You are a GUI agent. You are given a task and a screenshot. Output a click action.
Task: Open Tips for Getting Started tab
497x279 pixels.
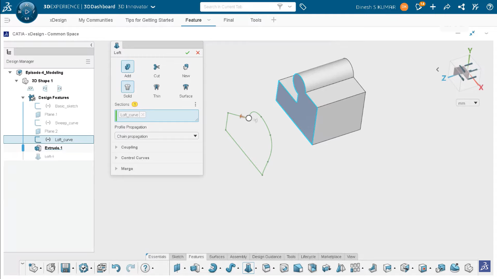[x=149, y=20]
